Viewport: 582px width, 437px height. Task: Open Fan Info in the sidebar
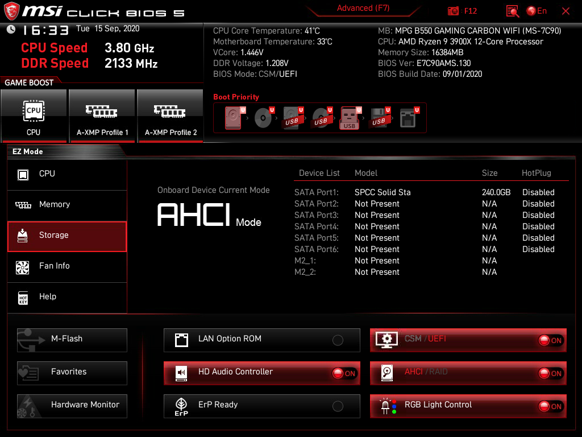pyautogui.click(x=67, y=266)
